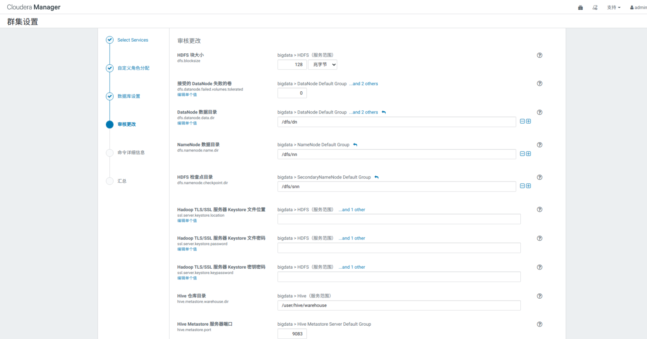Add another DataNode data directory entry
The image size is (647, 339).
click(529, 121)
